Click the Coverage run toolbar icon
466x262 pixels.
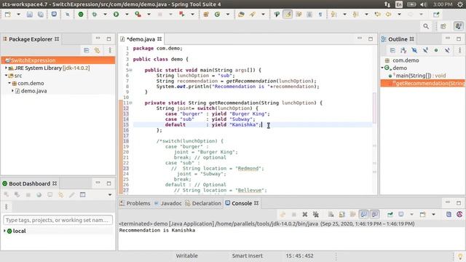tap(138, 15)
